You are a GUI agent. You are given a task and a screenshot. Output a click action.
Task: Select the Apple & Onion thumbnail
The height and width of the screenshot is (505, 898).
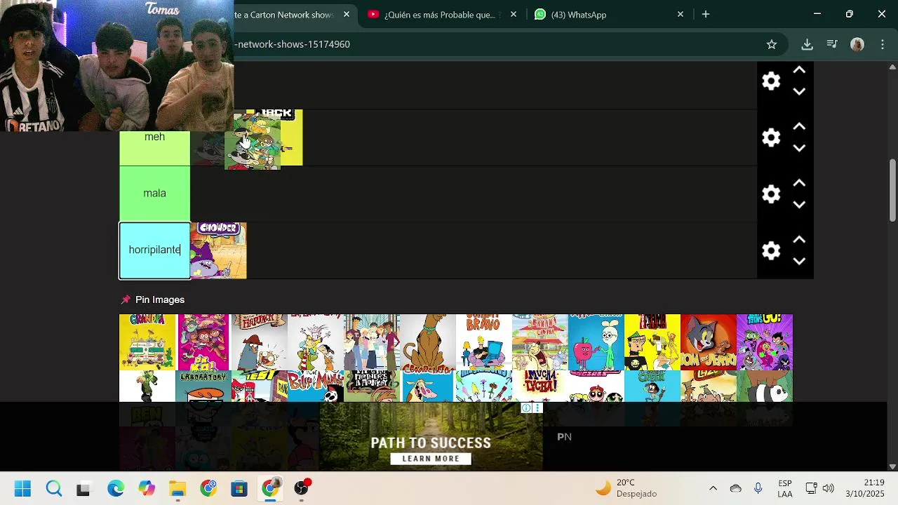[596, 342]
